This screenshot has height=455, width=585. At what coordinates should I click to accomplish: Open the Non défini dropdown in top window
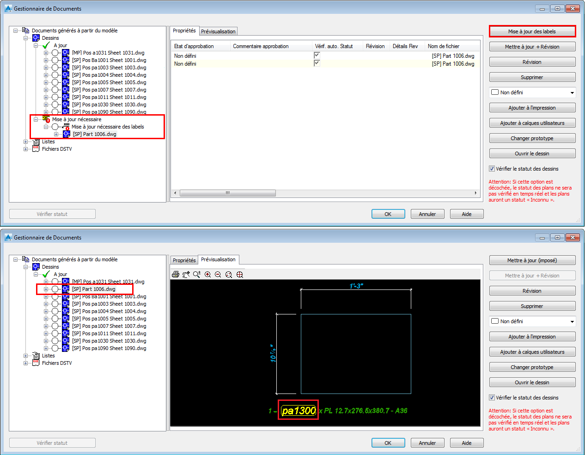pos(572,92)
